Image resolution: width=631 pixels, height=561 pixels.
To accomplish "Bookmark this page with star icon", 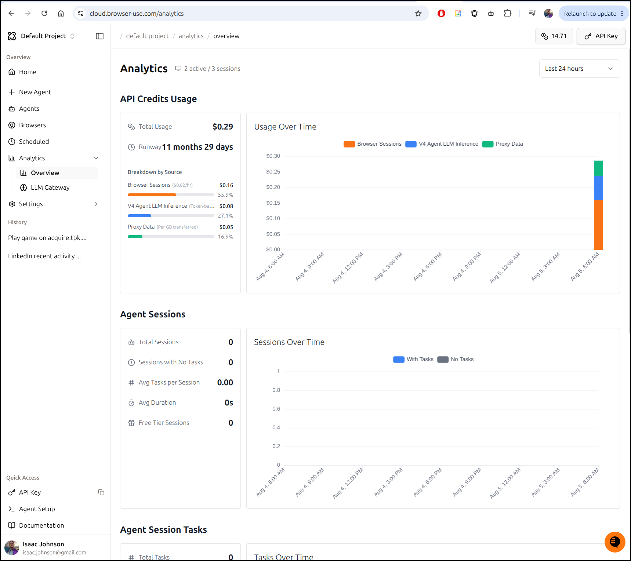I will tap(418, 14).
